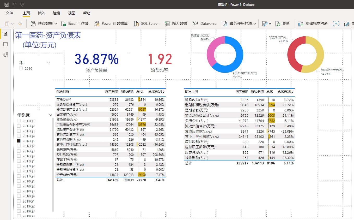Open the Model relationships view in sidebar
Viewport: 354px width, 220px height.
click(5, 55)
